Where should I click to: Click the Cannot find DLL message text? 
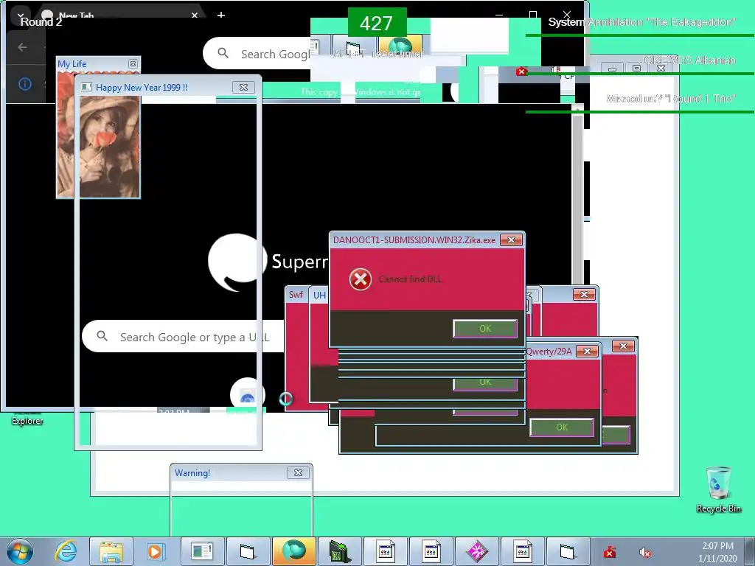click(410, 279)
